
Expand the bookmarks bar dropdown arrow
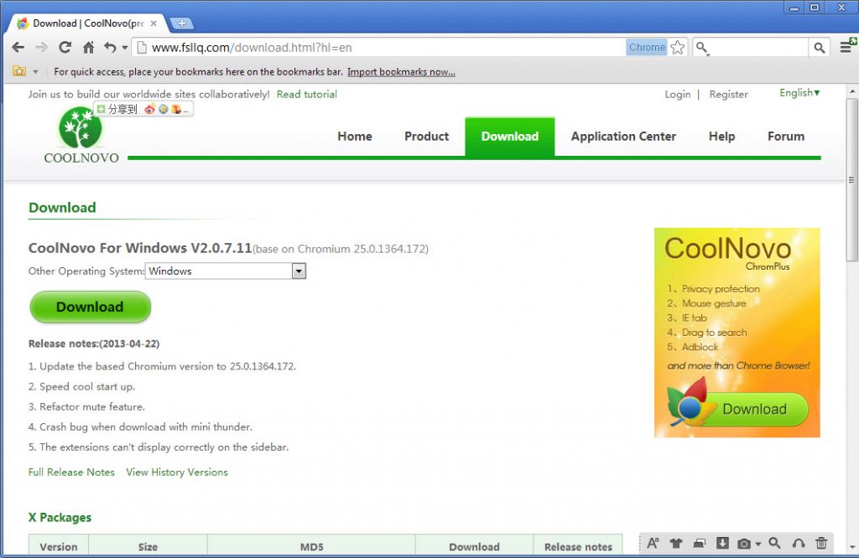click(x=35, y=72)
